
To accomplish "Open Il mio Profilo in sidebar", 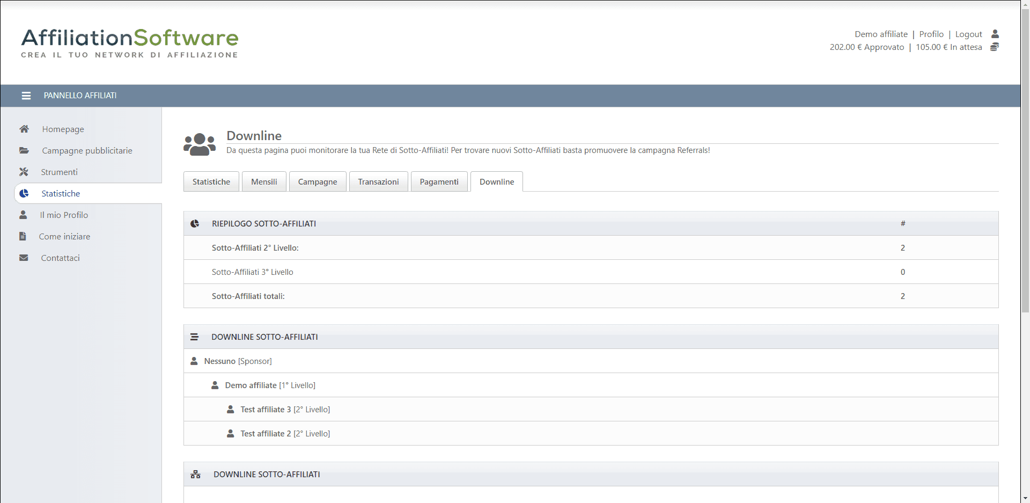I will tap(64, 215).
